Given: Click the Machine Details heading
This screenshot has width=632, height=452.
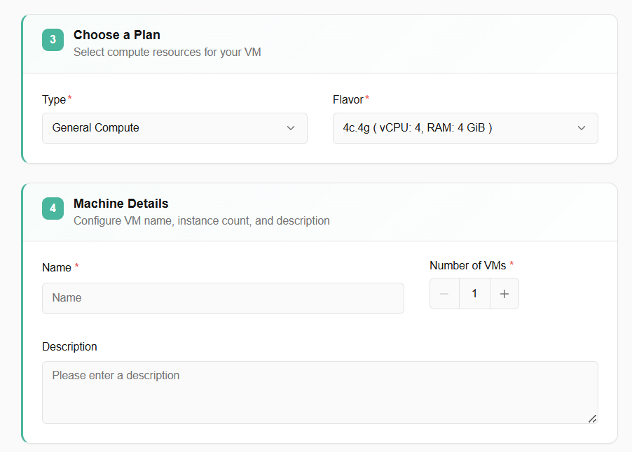Looking at the screenshot, I should [121, 204].
